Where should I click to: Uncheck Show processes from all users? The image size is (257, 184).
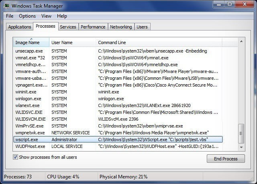[15, 157]
